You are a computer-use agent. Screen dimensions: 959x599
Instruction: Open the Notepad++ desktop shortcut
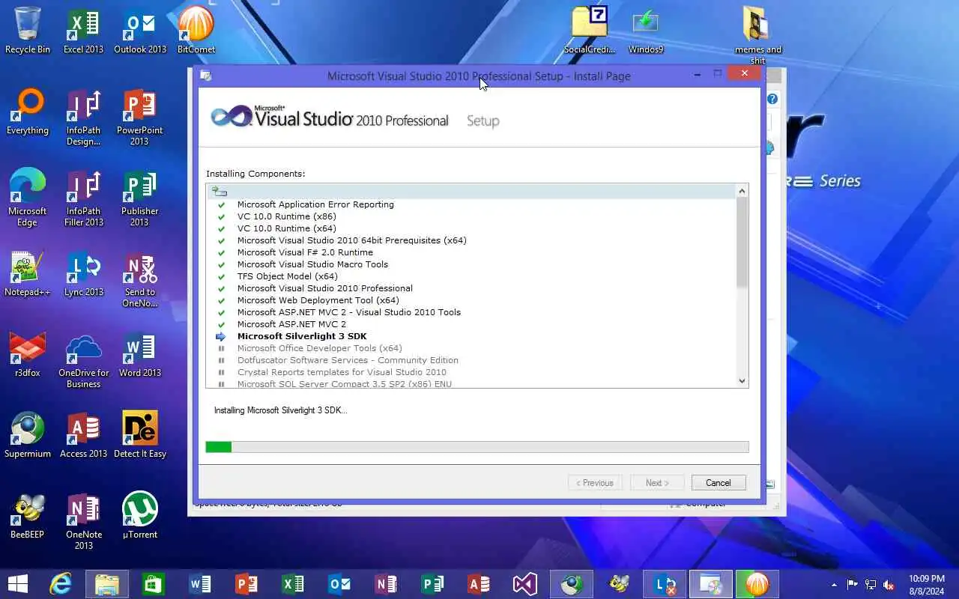click(x=28, y=273)
